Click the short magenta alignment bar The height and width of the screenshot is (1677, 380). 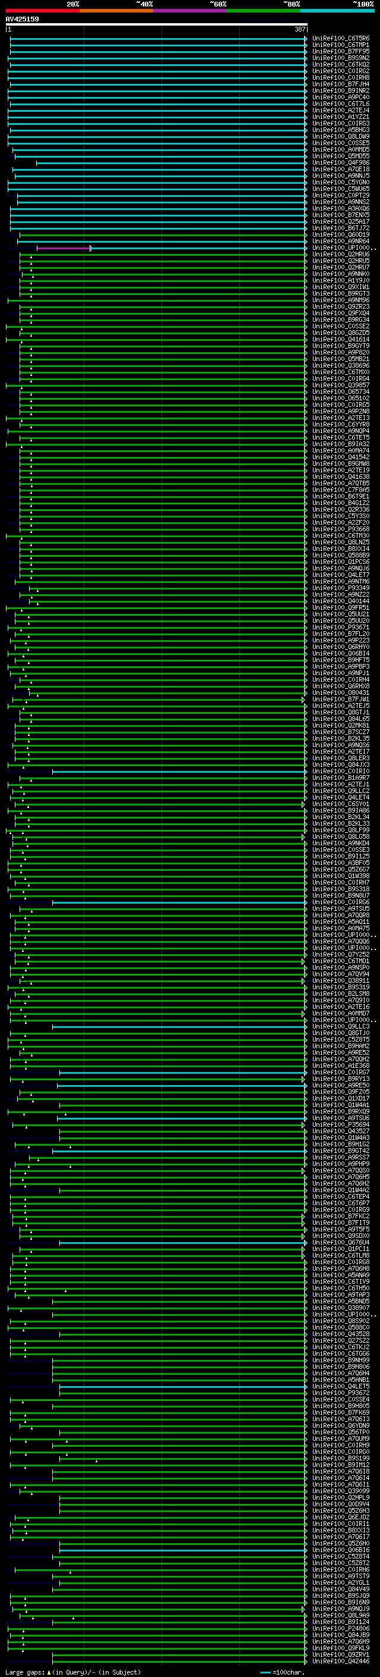(x=64, y=248)
